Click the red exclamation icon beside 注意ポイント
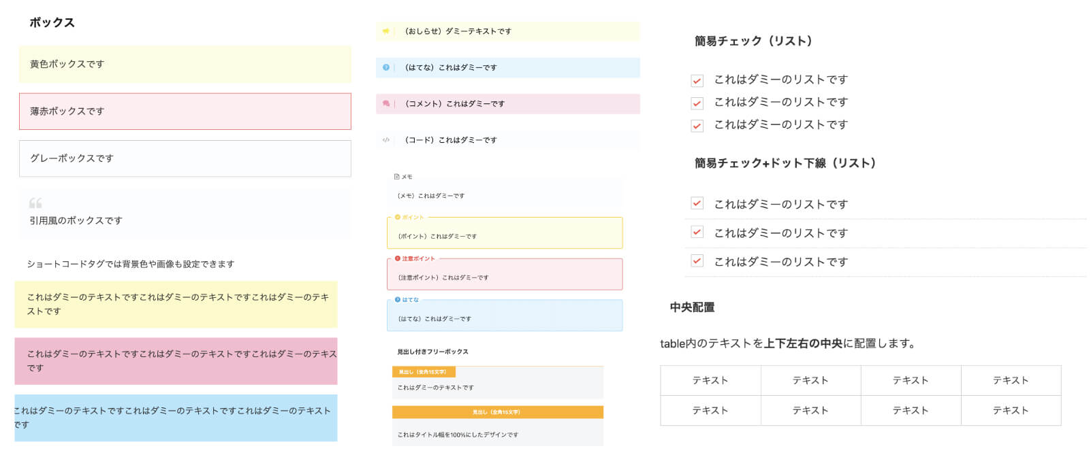This screenshot has width=1091, height=457. click(398, 258)
